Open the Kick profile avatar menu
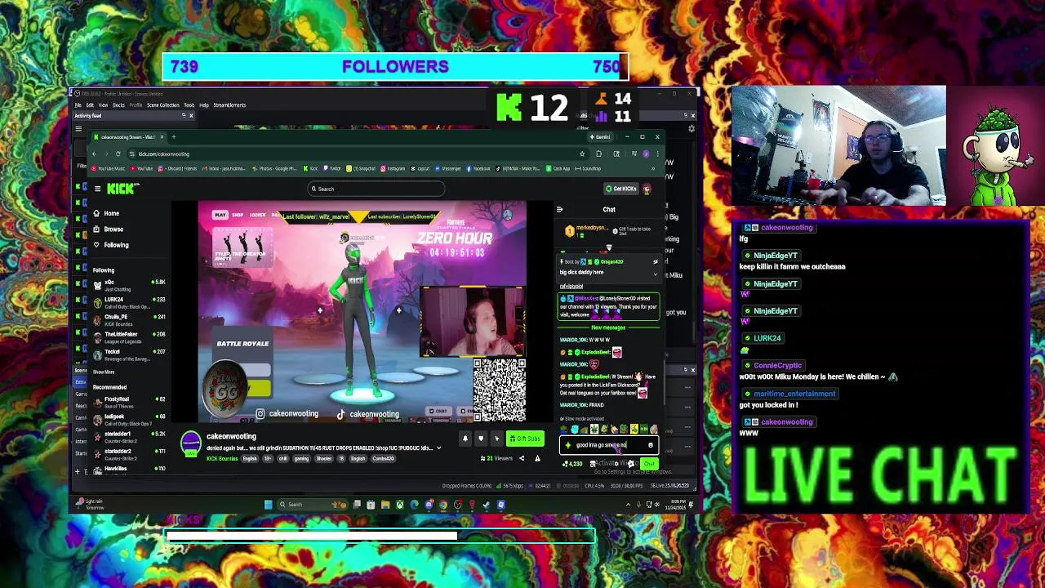Screen dimensions: 1045x588 [x=647, y=189]
